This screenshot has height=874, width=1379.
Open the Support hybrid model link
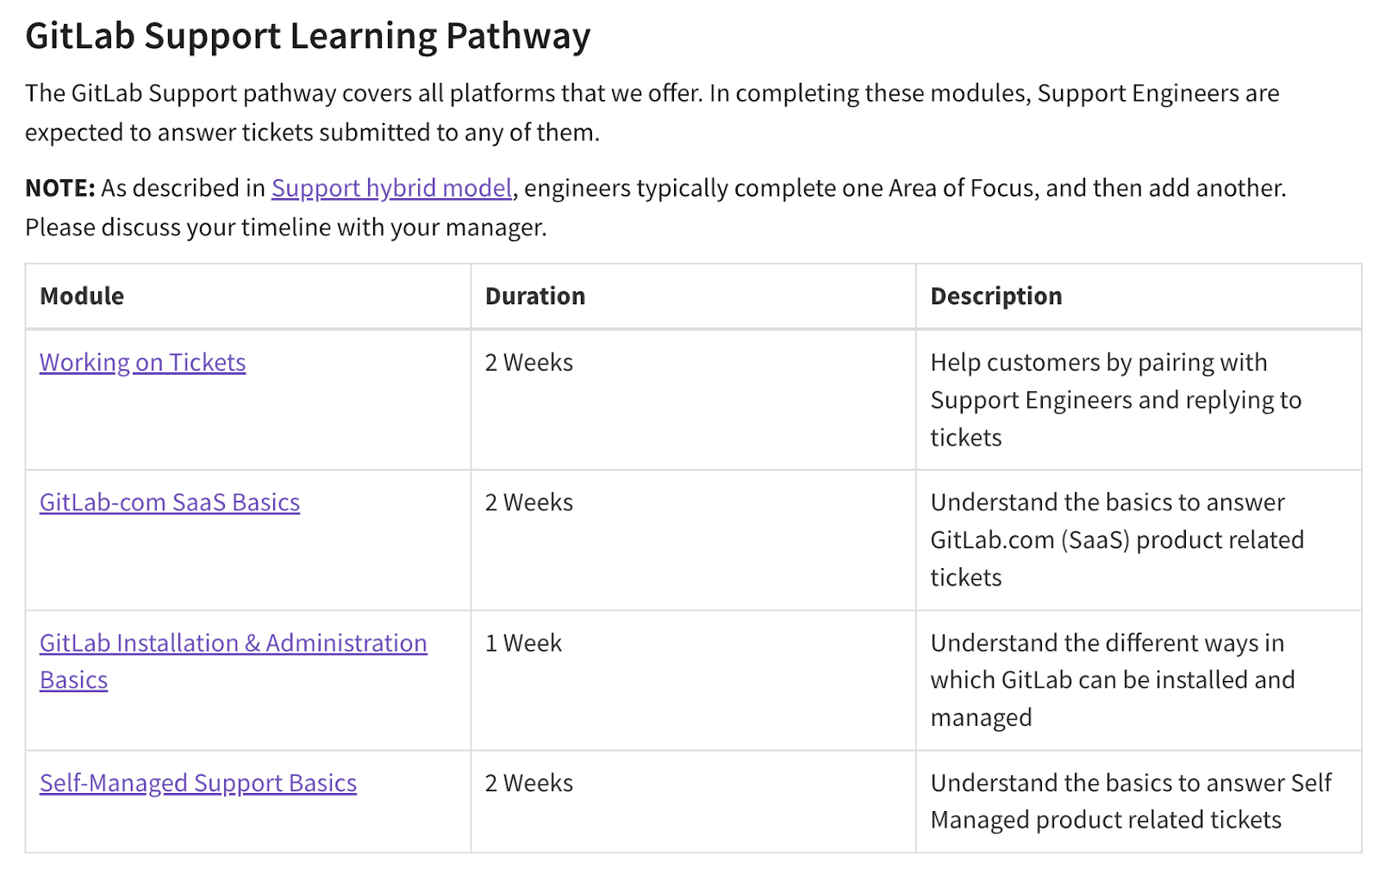391,188
